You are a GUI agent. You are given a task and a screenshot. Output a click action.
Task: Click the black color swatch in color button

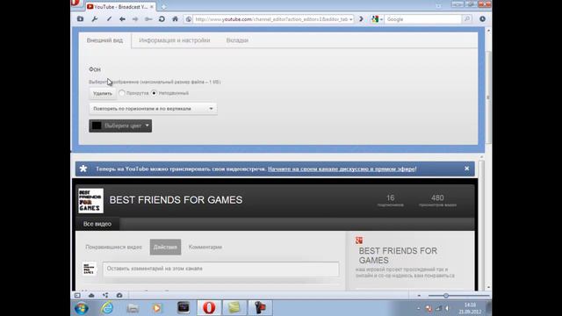[97, 126]
